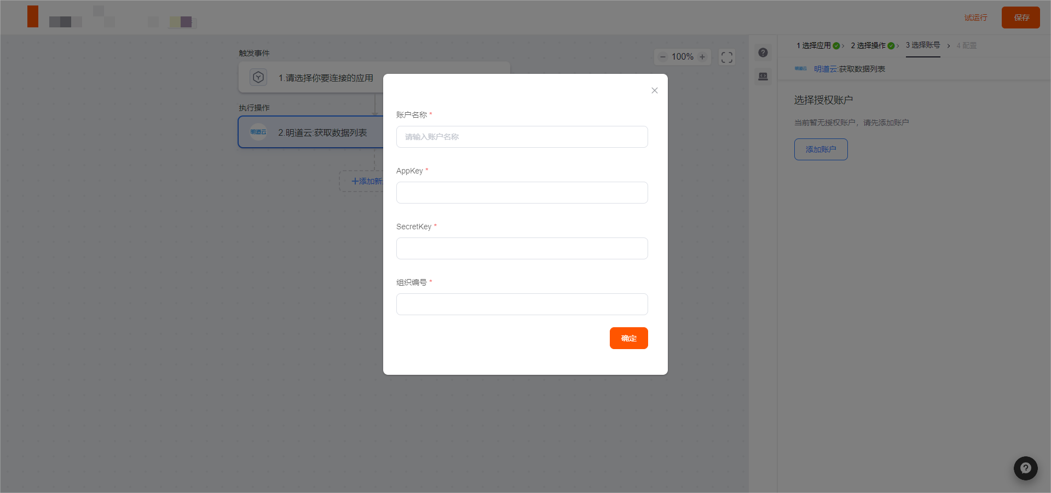The height and width of the screenshot is (493, 1051).
Task: Select the trigger node app hexagon icon
Action: 258,78
